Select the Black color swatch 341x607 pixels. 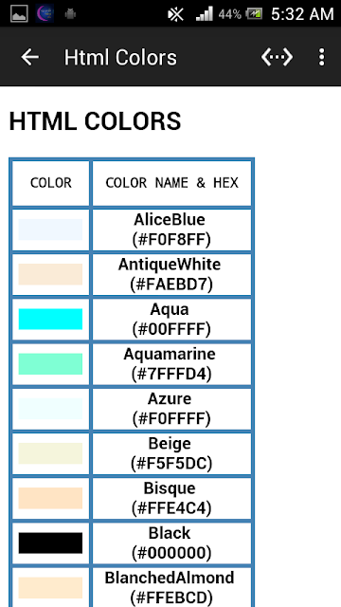pyautogui.click(x=50, y=543)
